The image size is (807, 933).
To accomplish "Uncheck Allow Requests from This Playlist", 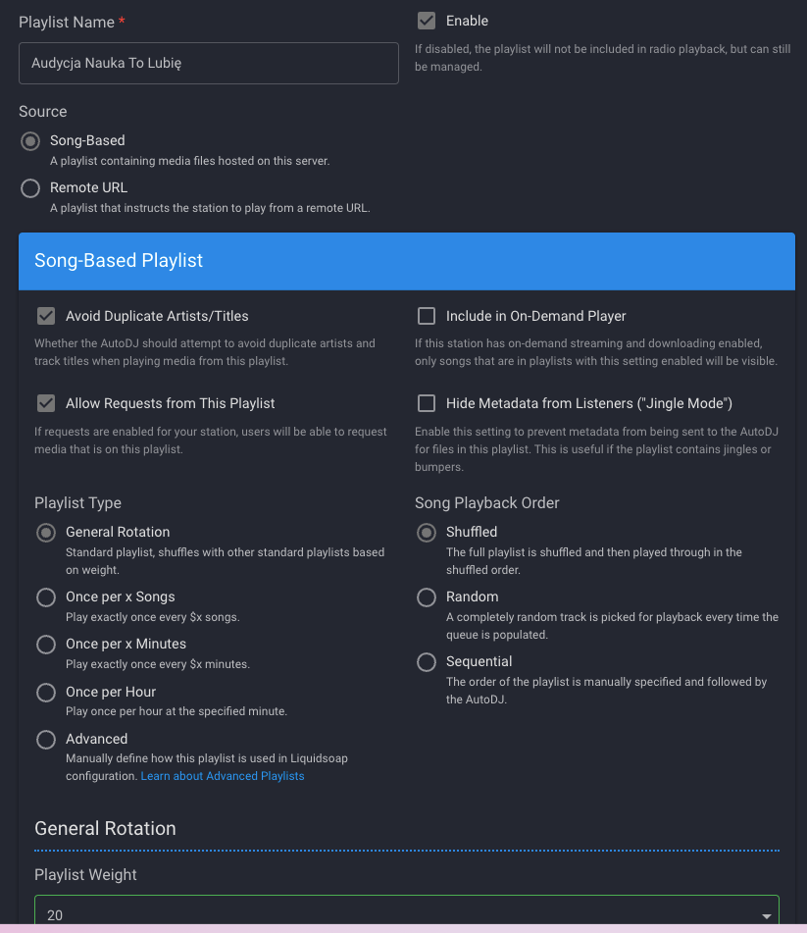I will coord(46,403).
